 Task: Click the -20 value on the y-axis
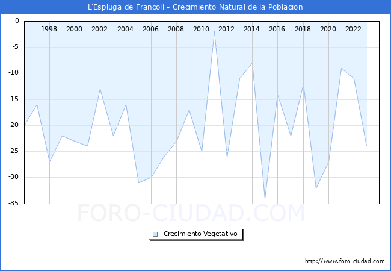point(14,125)
